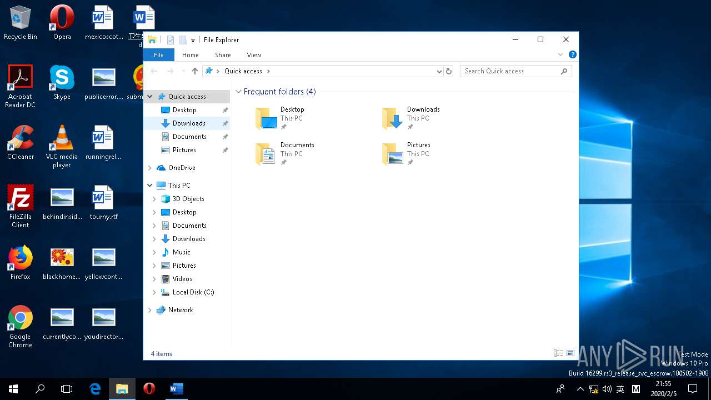The height and width of the screenshot is (400, 711).
Task: Select Google Chrome desktop shortcut
Action: [x=21, y=327]
